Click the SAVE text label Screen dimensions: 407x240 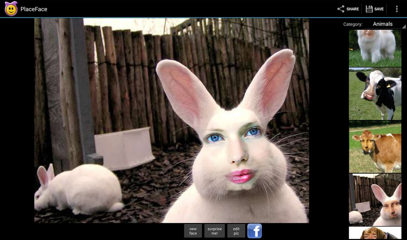click(379, 9)
